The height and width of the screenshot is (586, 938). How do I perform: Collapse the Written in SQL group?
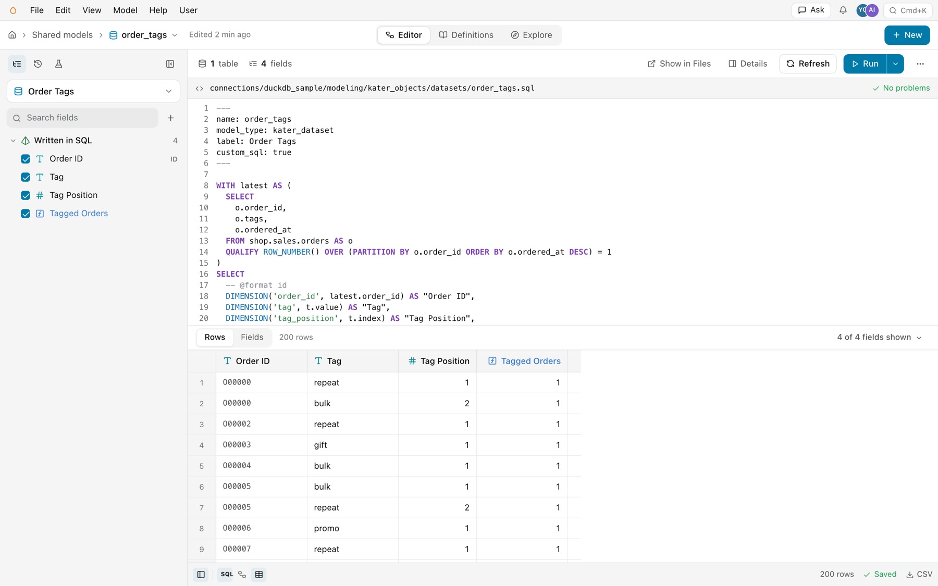coord(13,141)
